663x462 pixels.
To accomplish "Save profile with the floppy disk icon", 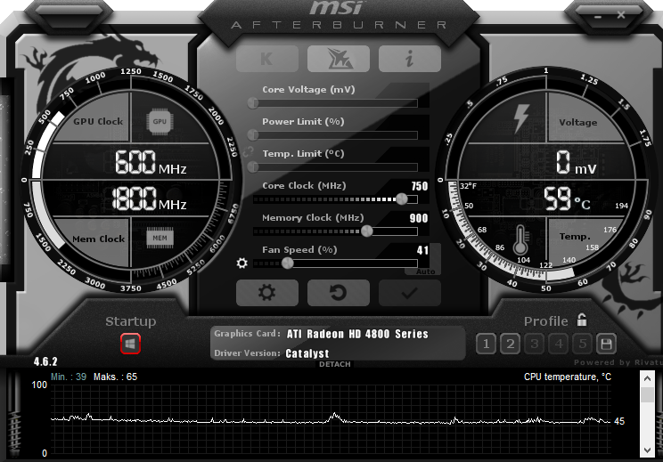I will point(606,344).
